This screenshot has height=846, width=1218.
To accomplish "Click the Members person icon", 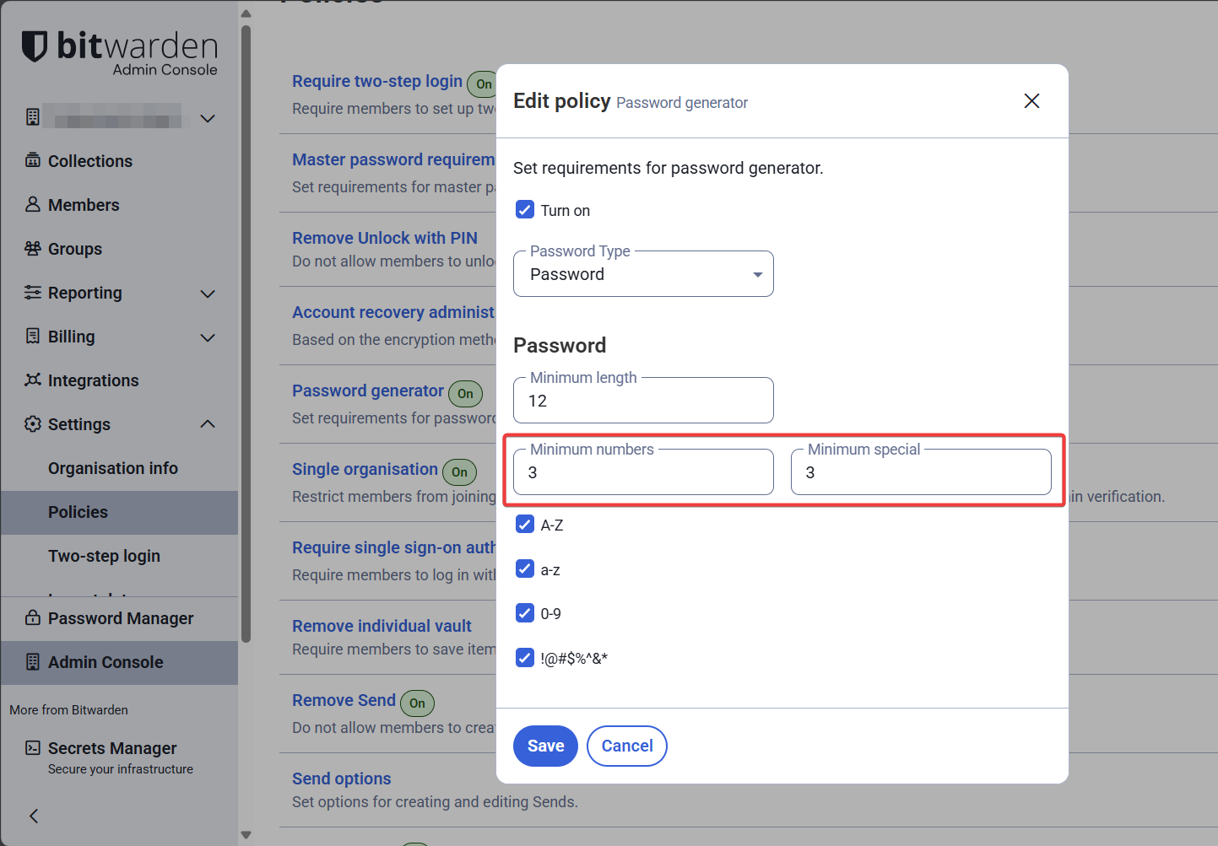I will pyautogui.click(x=33, y=204).
